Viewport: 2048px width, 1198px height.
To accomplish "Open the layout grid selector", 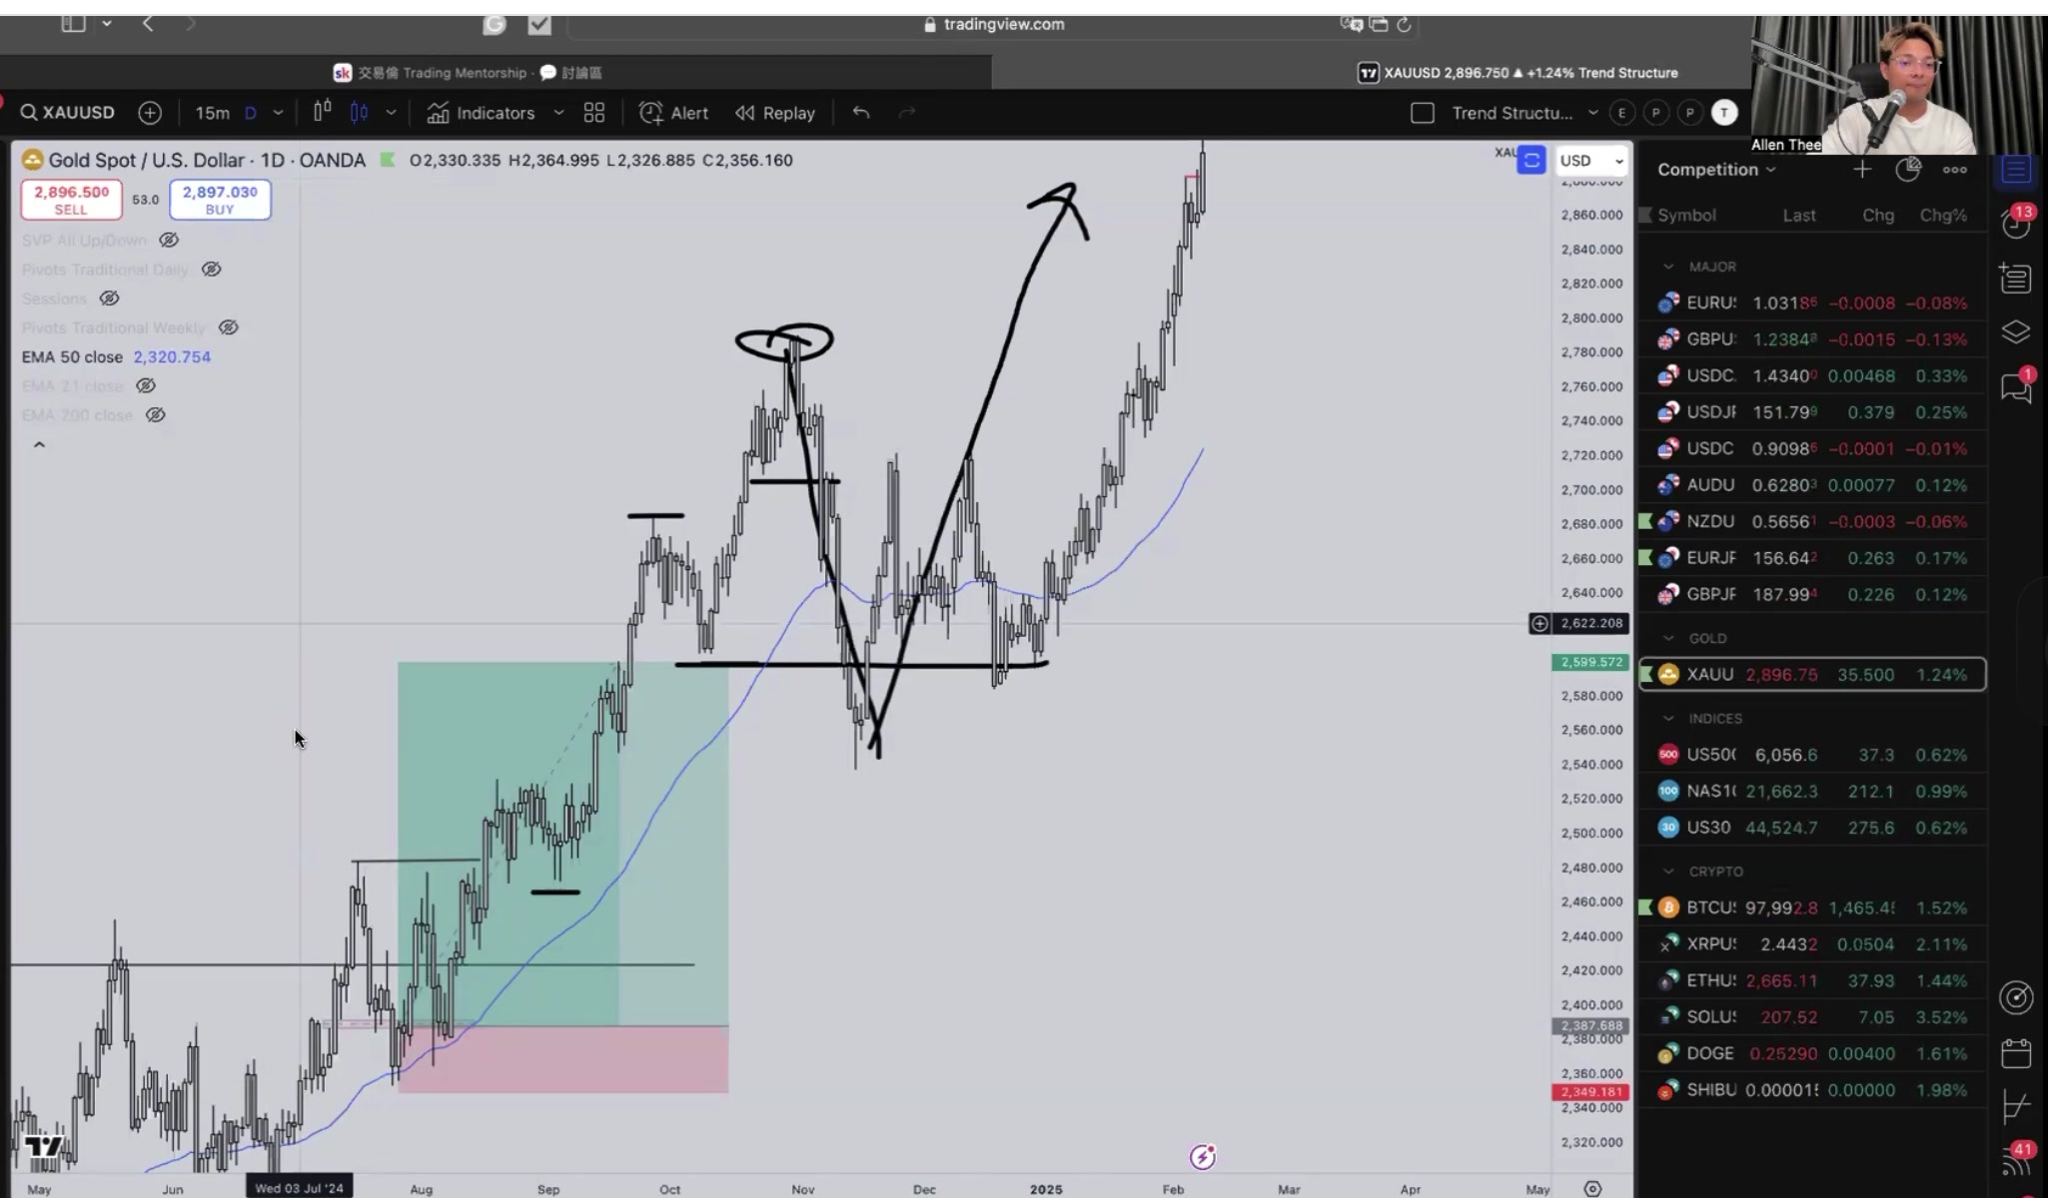I will (x=594, y=113).
